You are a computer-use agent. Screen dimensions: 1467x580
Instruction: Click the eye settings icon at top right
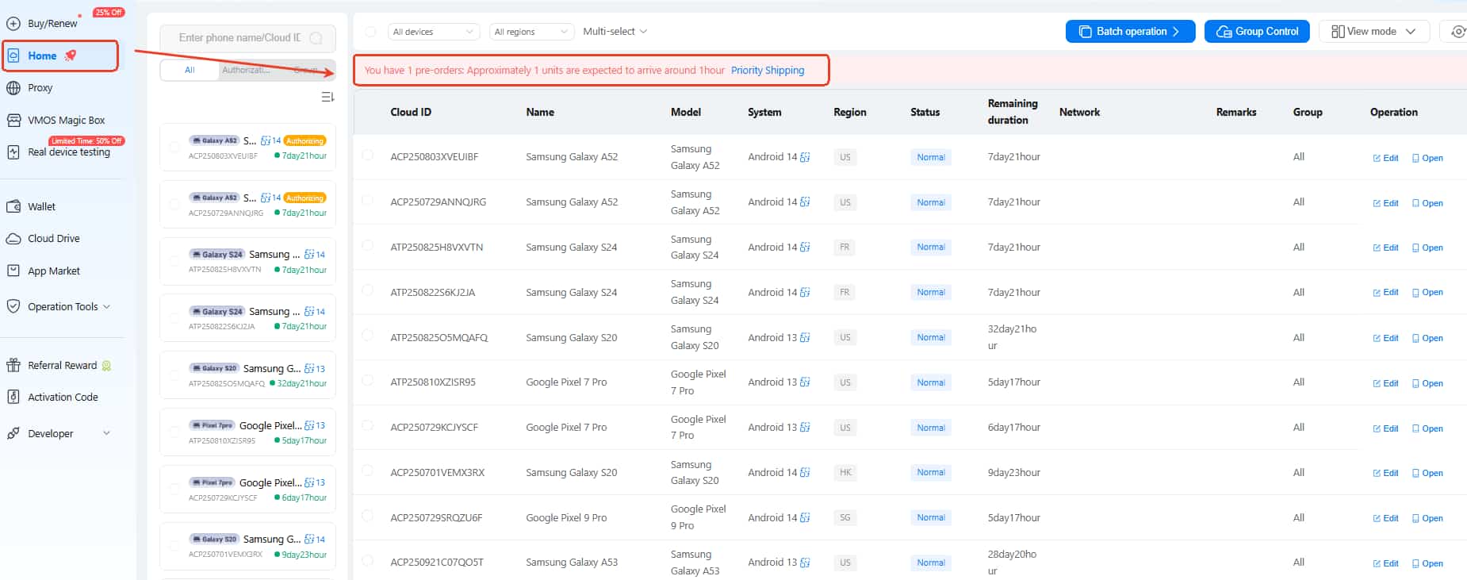(1457, 32)
